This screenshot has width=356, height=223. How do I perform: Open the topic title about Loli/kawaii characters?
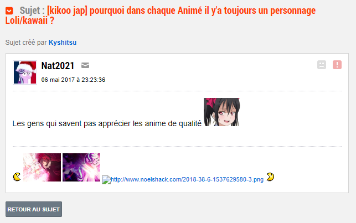point(161,15)
